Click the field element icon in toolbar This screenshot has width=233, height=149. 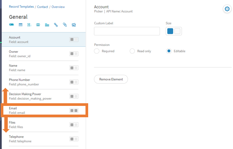click(x=12, y=25)
